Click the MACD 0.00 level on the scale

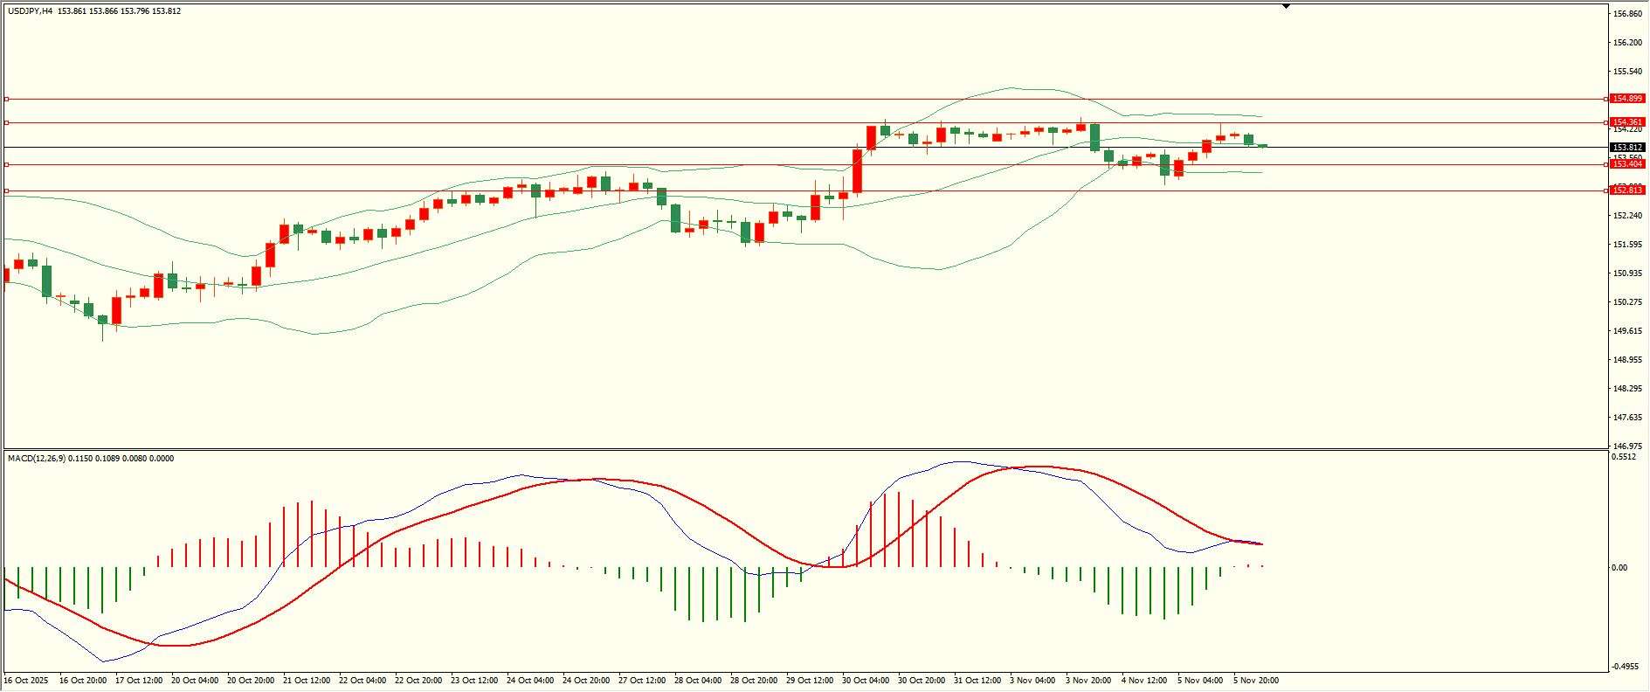(x=1619, y=568)
